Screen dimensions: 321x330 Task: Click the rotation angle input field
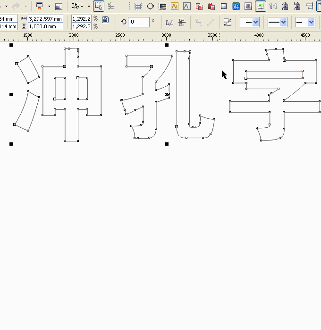pos(138,22)
